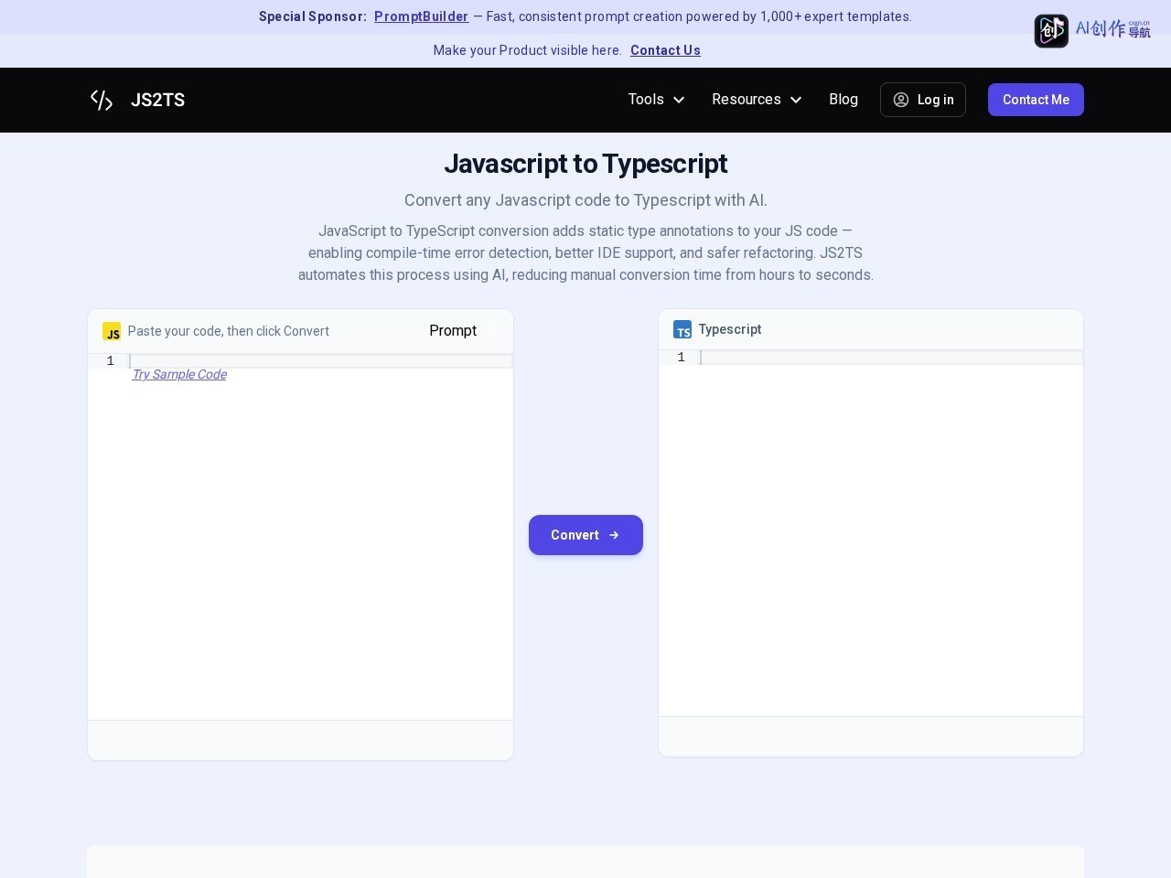
Task: Click the user icon in Log in
Action: (x=901, y=100)
